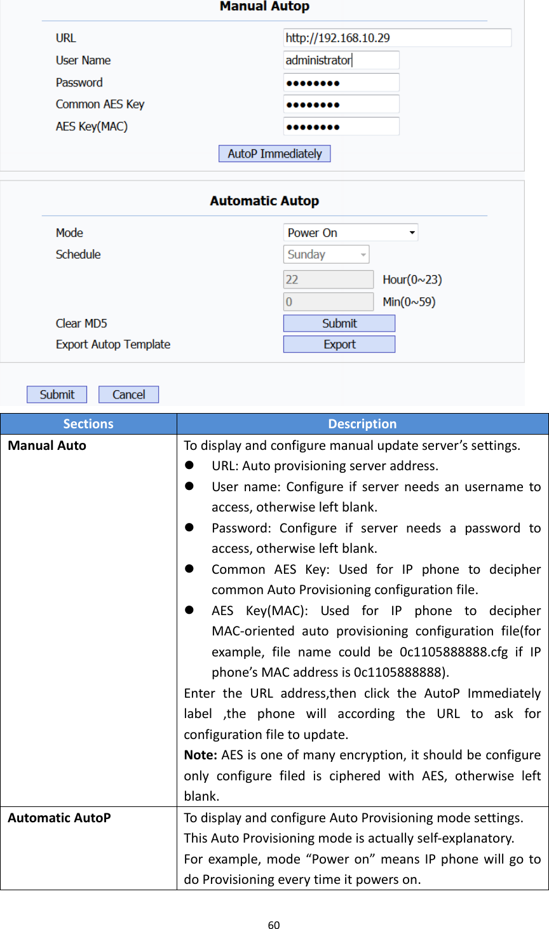Select the Hour input showing 22
The image size is (549, 929).
pyautogui.click(x=328, y=278)
